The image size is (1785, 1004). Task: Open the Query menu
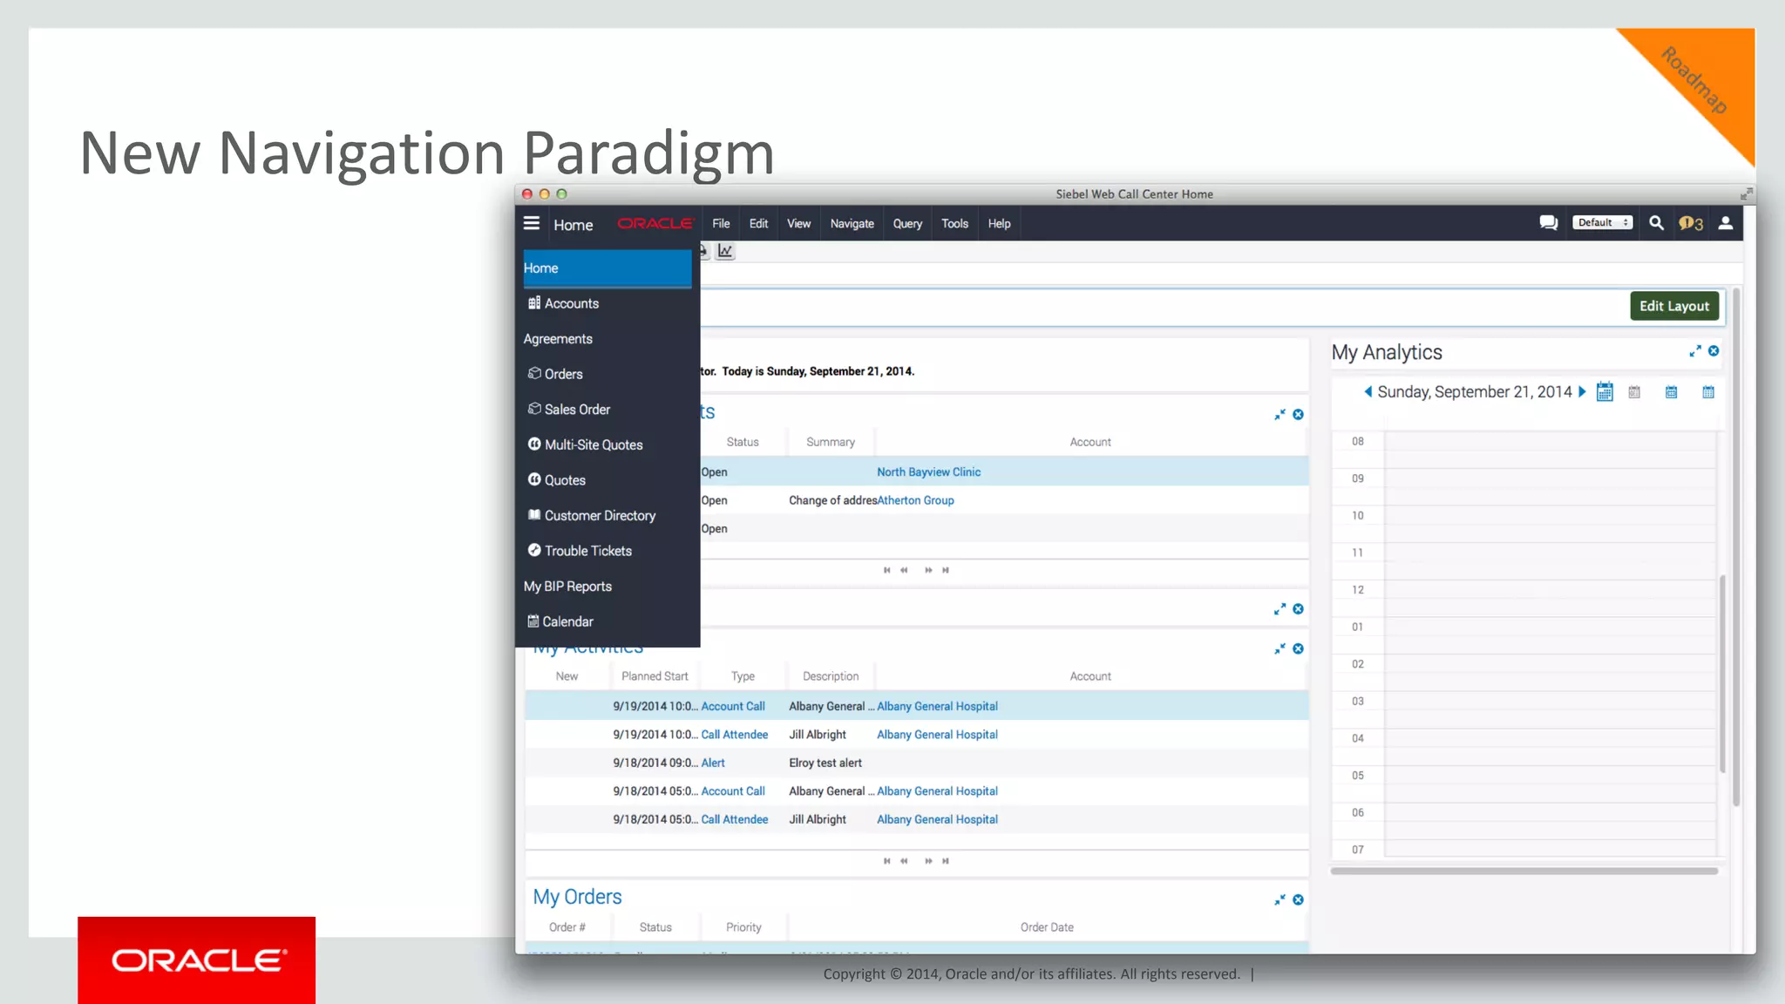[907, 224]
